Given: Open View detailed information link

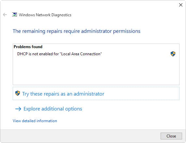Looking at the screenshot, I should coord(35,121).
